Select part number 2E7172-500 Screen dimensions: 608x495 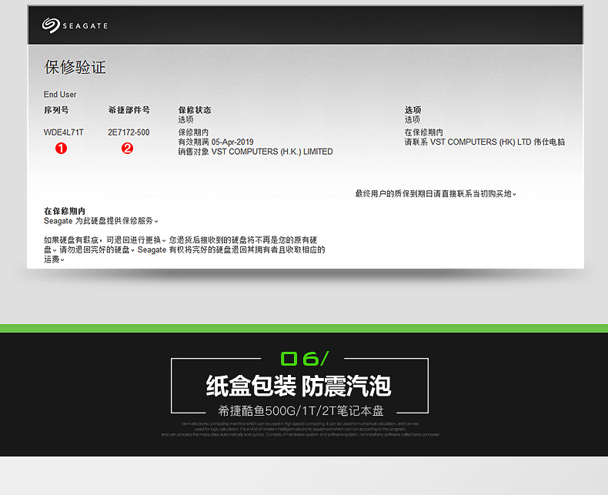pyautogui.click(x=129, y=132)
